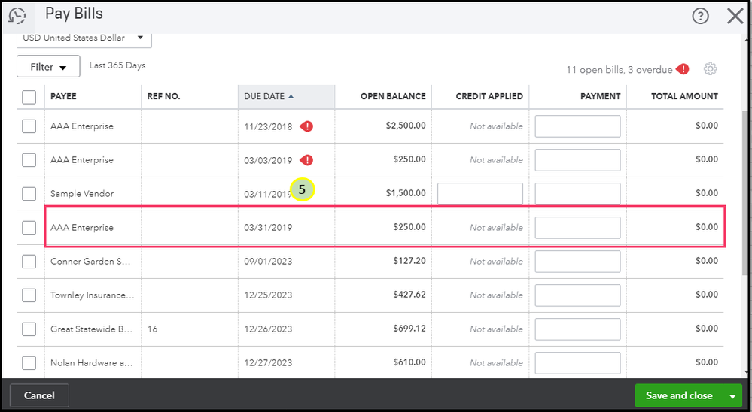Click overdue warning icon for 03/03/2019 bill
This screenshot has height=412, width=752.
pos(306,160)
